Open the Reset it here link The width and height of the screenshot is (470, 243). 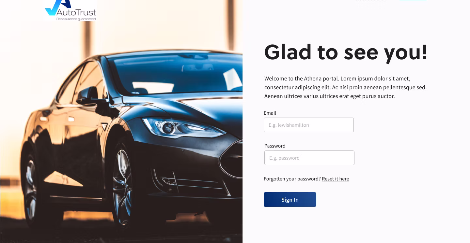point(335,179)
